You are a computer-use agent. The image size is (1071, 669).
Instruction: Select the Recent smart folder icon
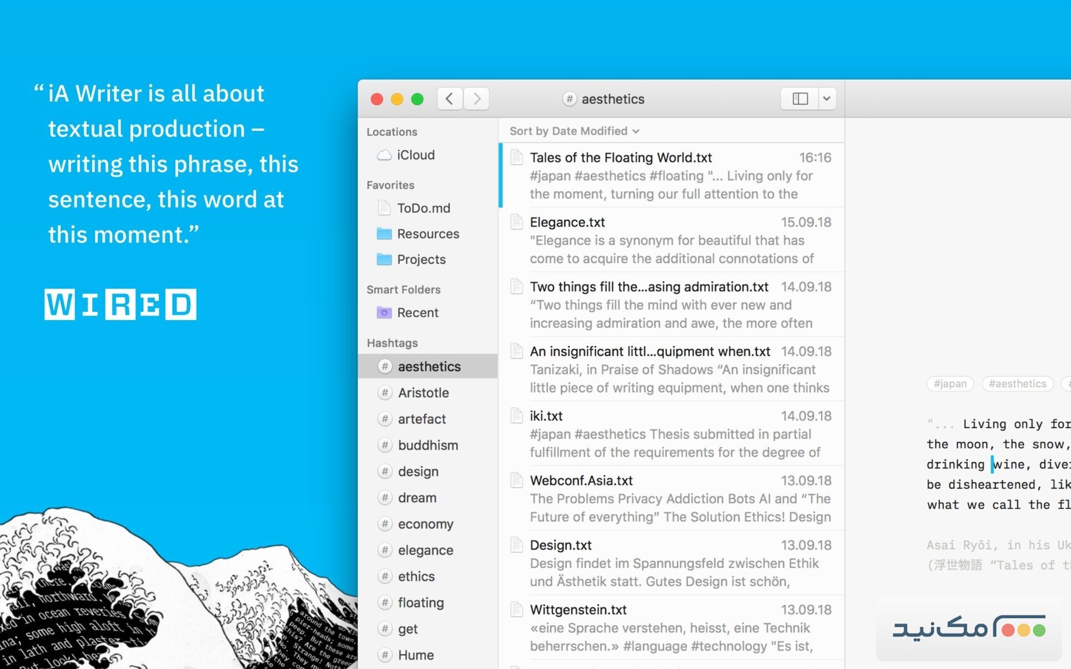tap(384, 313)
